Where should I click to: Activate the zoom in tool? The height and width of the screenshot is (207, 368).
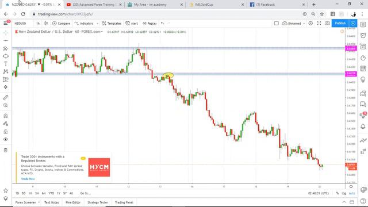point(6,105)
